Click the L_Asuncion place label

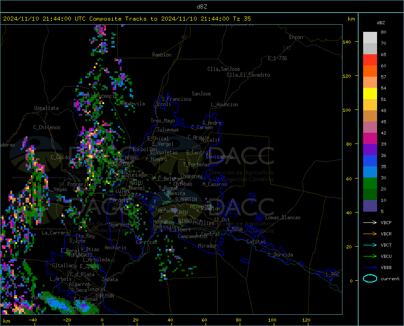[x=224, y=104]
